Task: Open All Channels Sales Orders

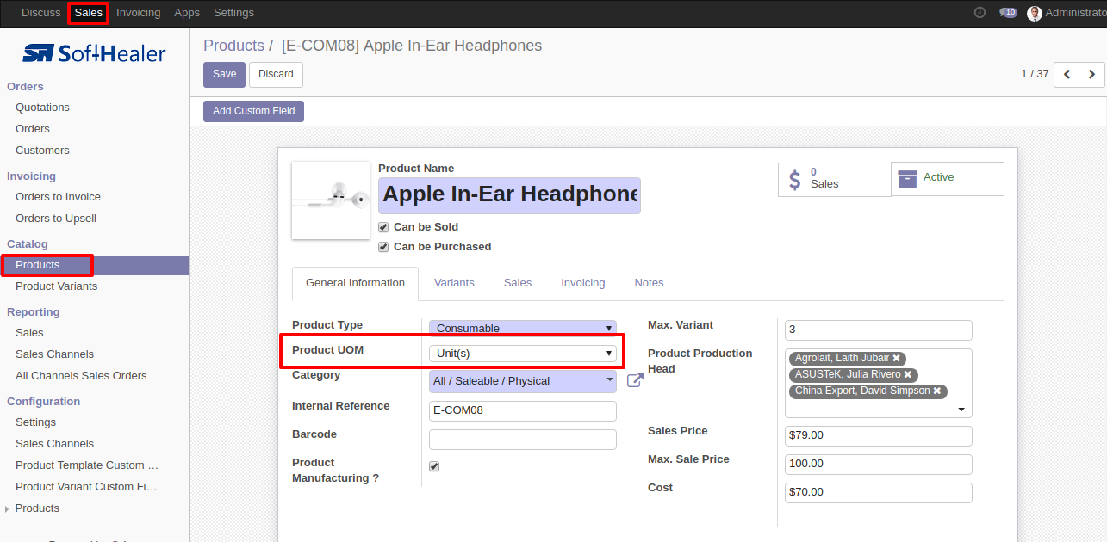Action: coord(81,376)
